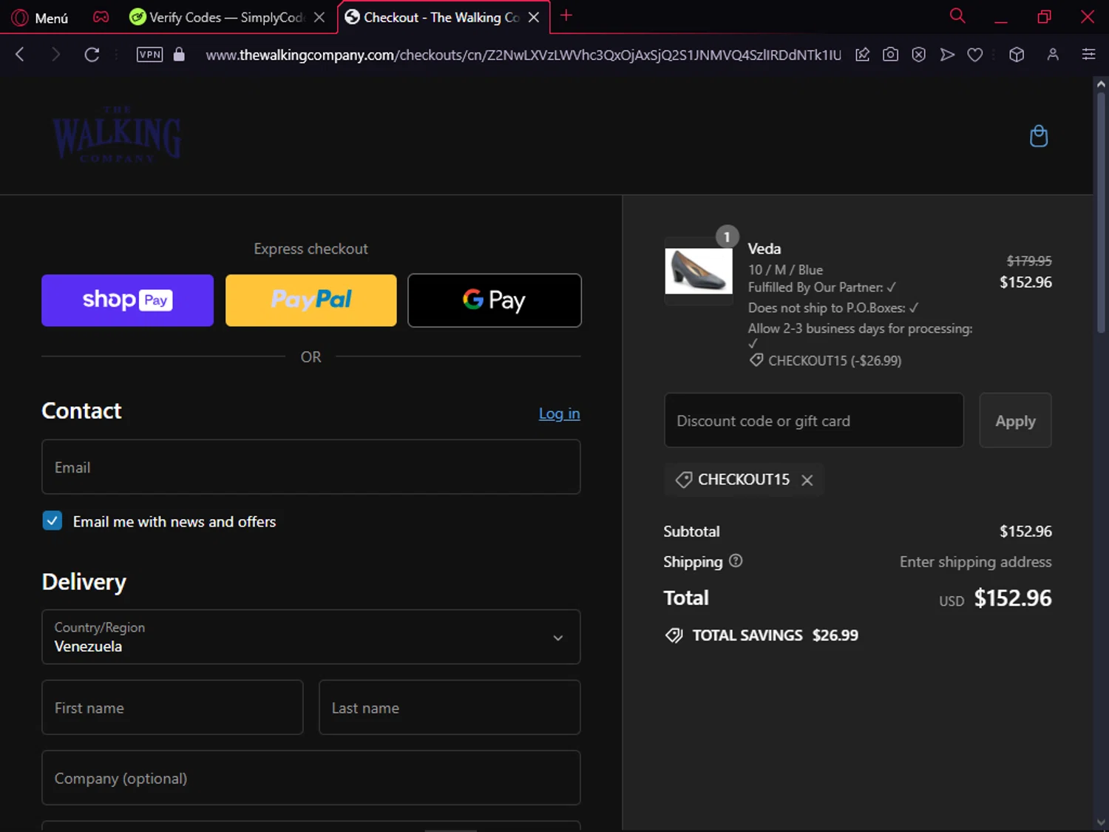
Task: Open the ad blocker shield icon
Action: coord(918,54)
